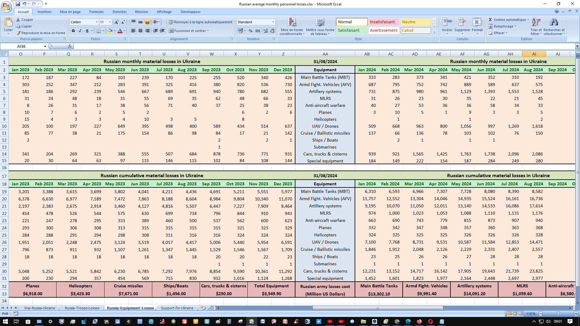Image resolution: width=580 pixels, height=326 pixels.
Task: Switch to the Insertion ribbon tab
Action: [44, 12]
